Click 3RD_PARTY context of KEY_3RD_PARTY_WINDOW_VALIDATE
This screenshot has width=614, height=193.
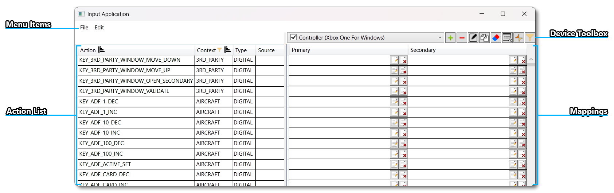tap(210, 91)
